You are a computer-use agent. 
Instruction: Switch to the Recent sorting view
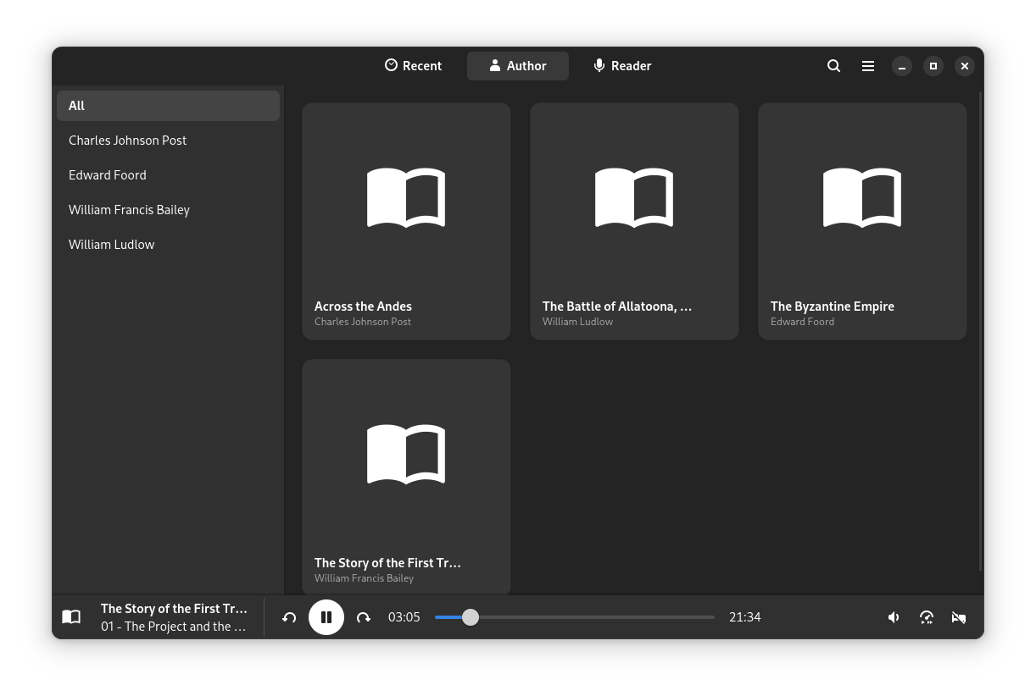(x=413, y=65)
